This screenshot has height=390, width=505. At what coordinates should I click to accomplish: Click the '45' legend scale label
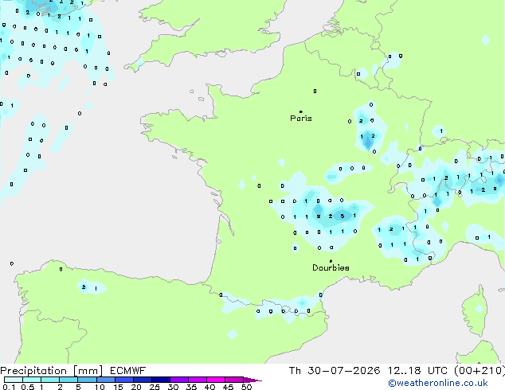point(228,387)
